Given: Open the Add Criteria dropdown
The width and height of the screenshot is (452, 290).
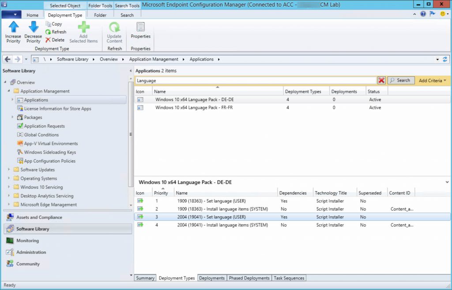Looking at the screenshot, I should coord(433,81).
